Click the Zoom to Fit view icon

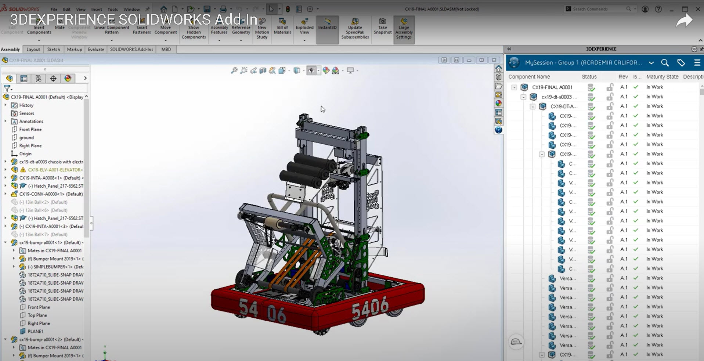(x=234, y=71)
